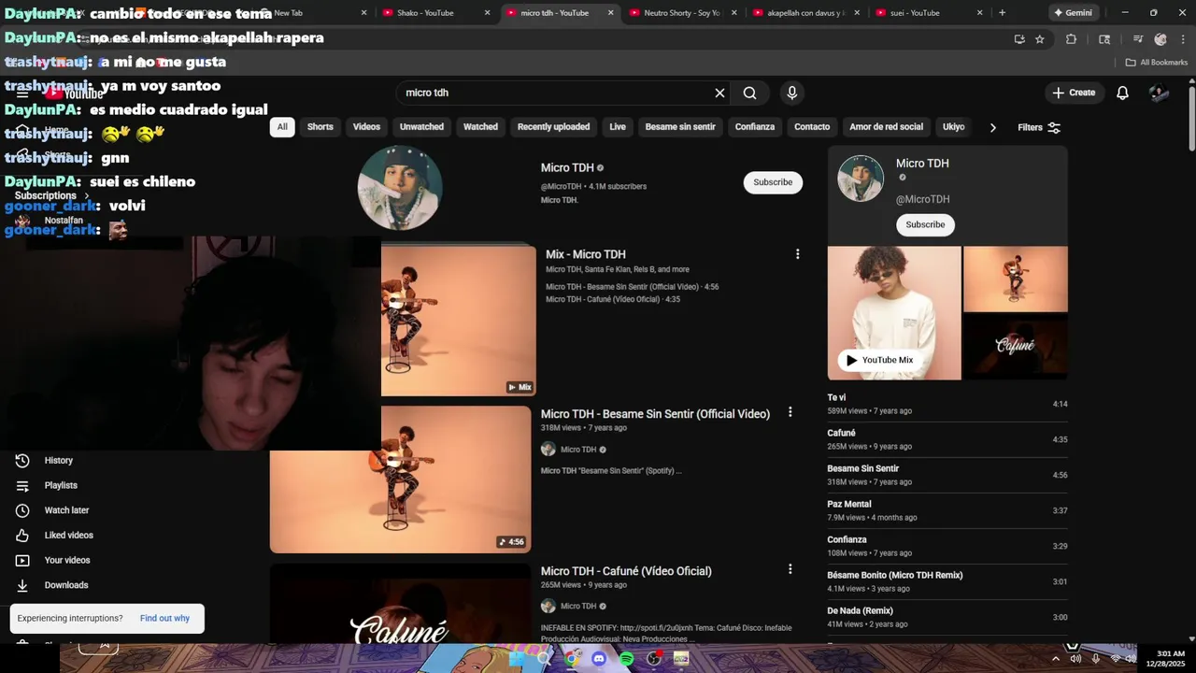Select the Videos filter chip
The height and width of the screenshot is (673, 1196).
366,127
